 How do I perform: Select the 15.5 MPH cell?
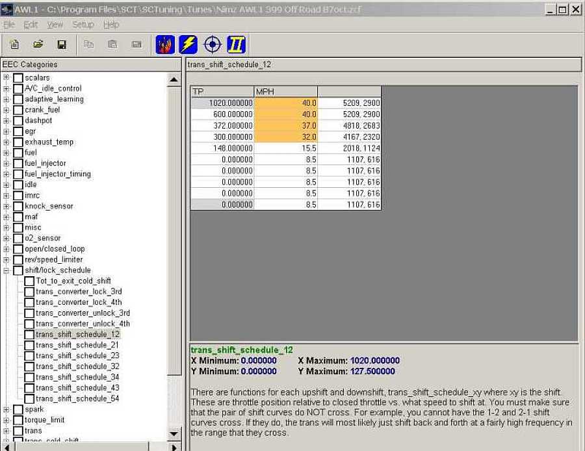(286, 148)
